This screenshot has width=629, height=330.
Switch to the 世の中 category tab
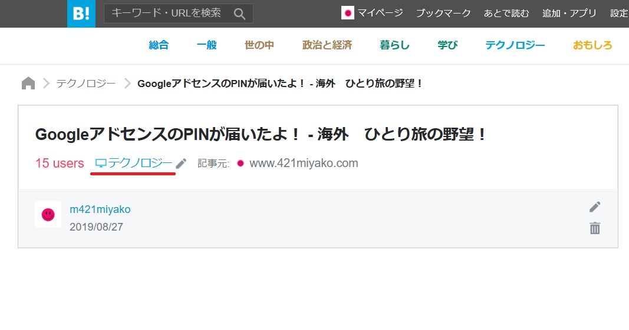(x=259, y=45)
